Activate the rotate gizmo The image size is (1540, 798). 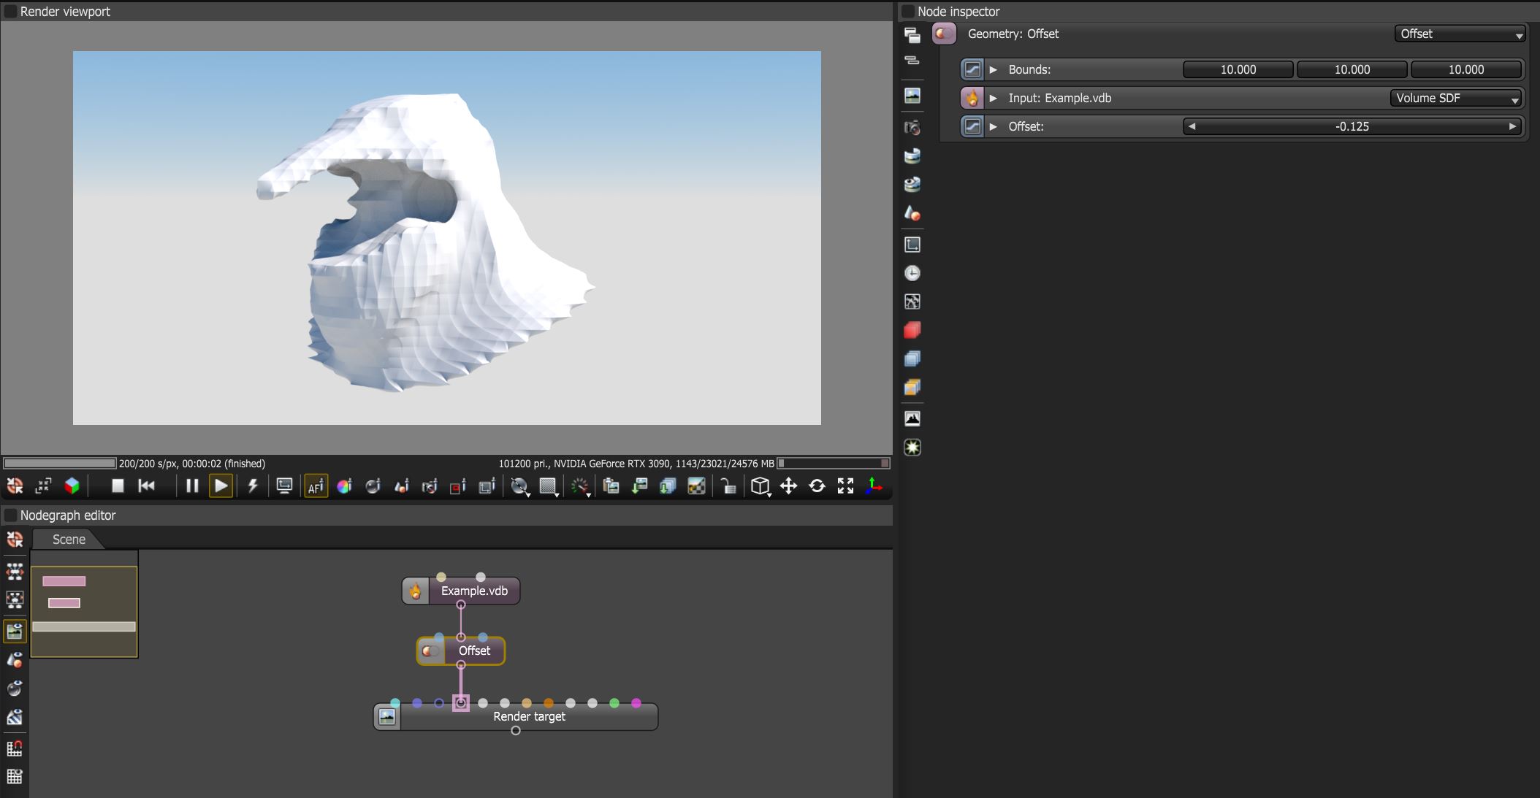[x=817, y=486]
